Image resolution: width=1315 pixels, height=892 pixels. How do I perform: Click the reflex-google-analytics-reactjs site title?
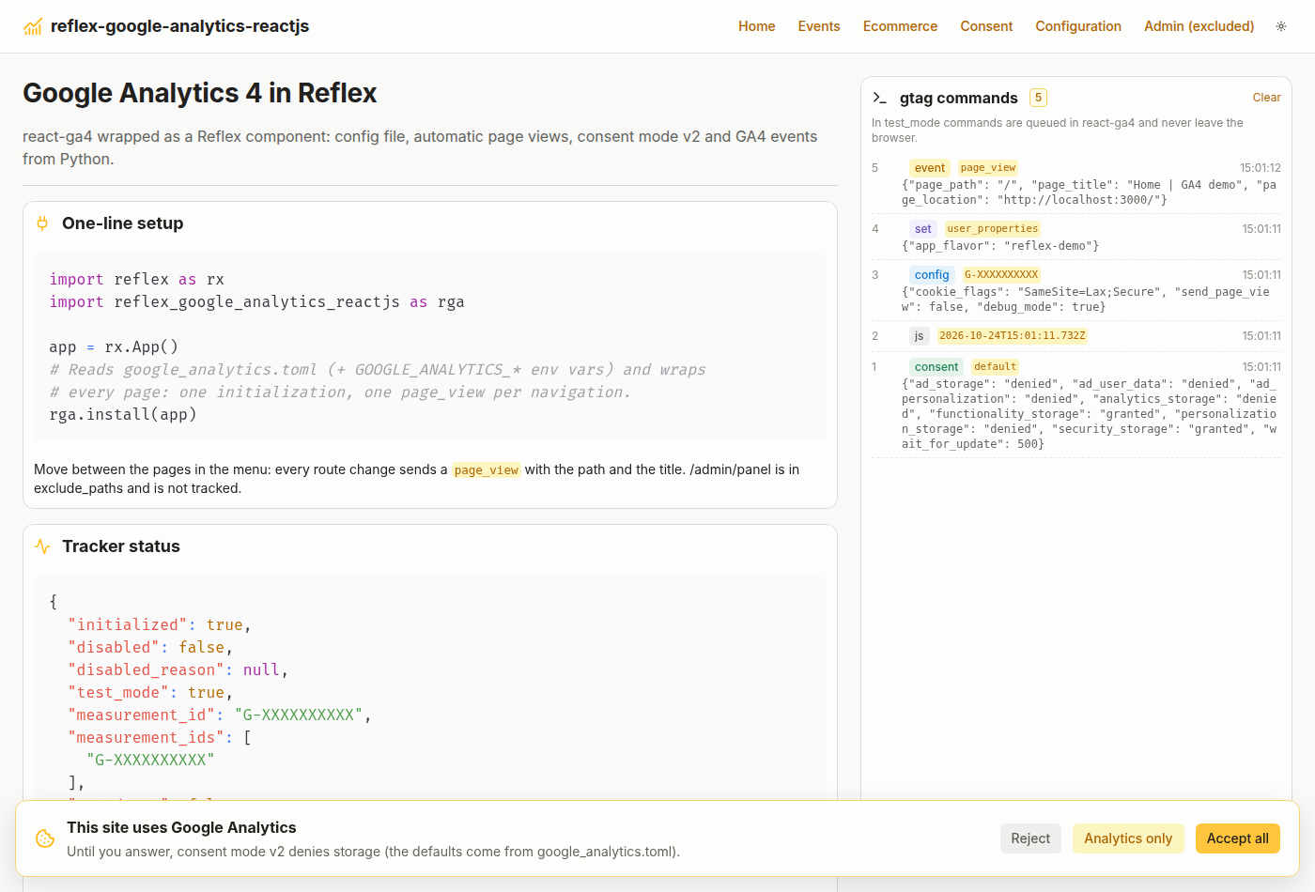(179, 26)
